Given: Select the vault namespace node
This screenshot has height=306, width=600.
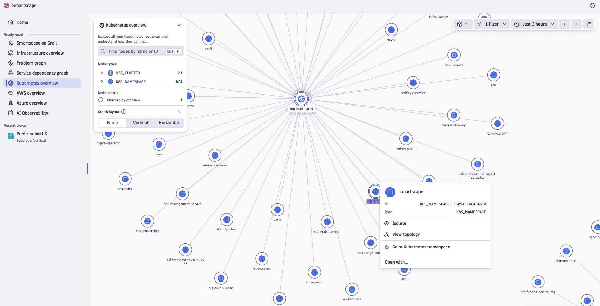Looking at the screenshot, I should click(209, 39).
